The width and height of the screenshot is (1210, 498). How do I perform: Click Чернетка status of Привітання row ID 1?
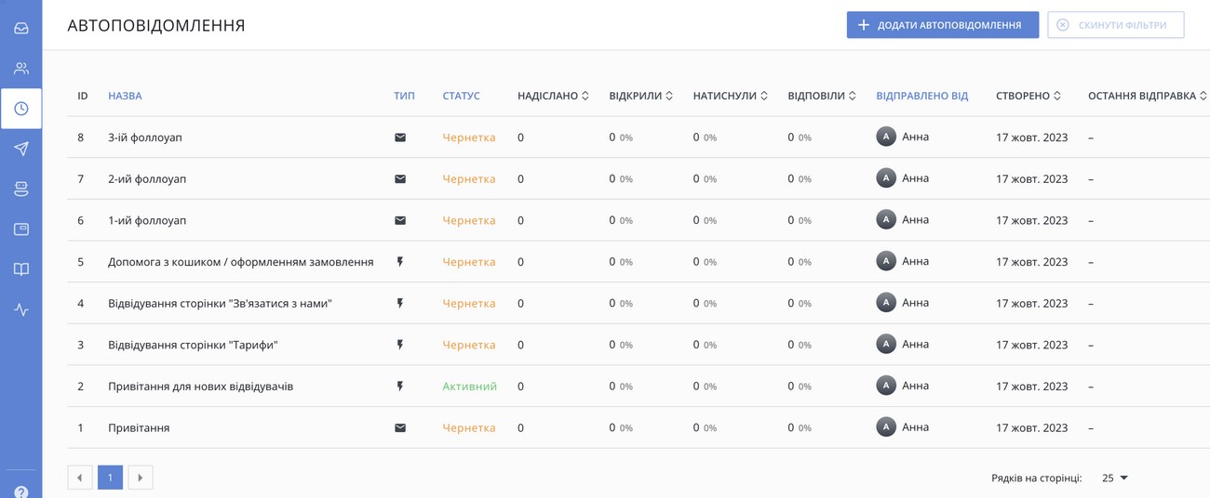pyautogui.click(x=468, y=428)
